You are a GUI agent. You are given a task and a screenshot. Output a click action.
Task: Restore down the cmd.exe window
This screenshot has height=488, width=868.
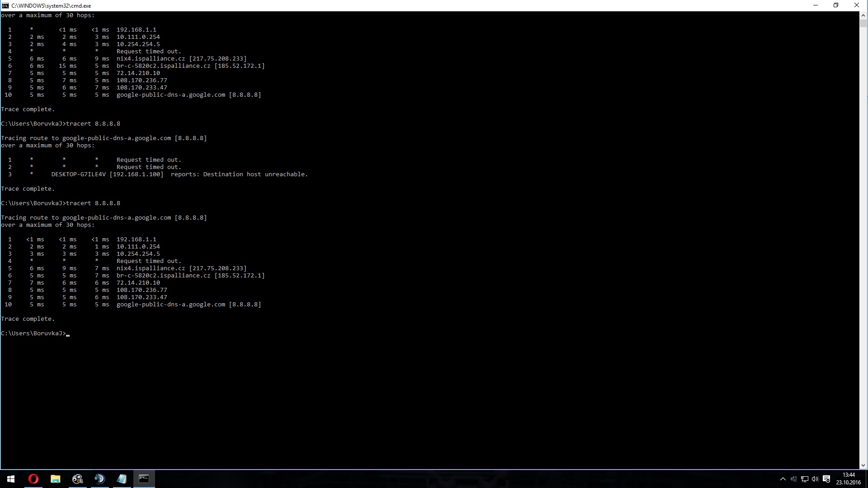pos(835,5)
